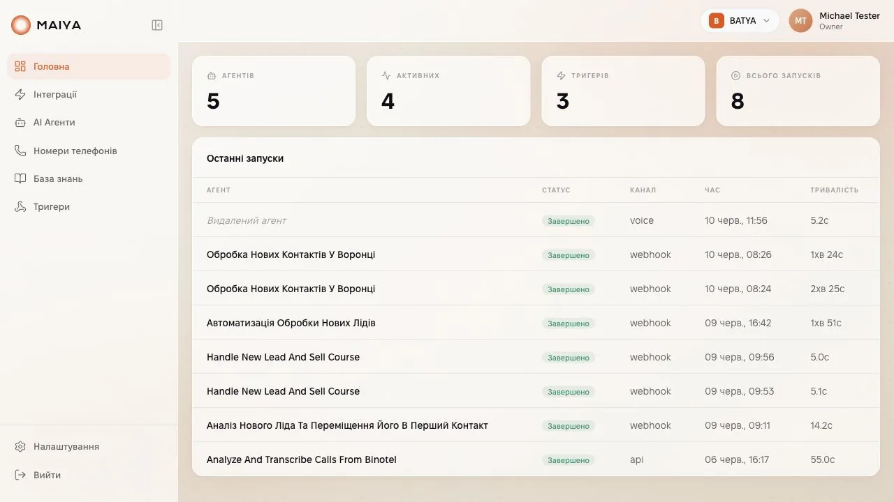Click the MAIYA logo circle
The image size is (894, 502).
pyautogui.click(x=21, y=25)
